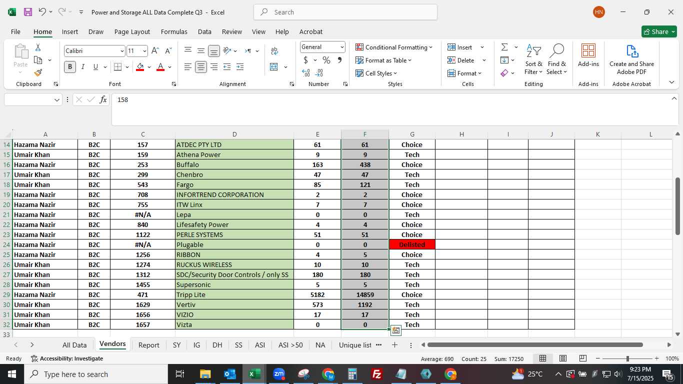Click the Borders icon
The image size is (683, 384).
point(117,67)
